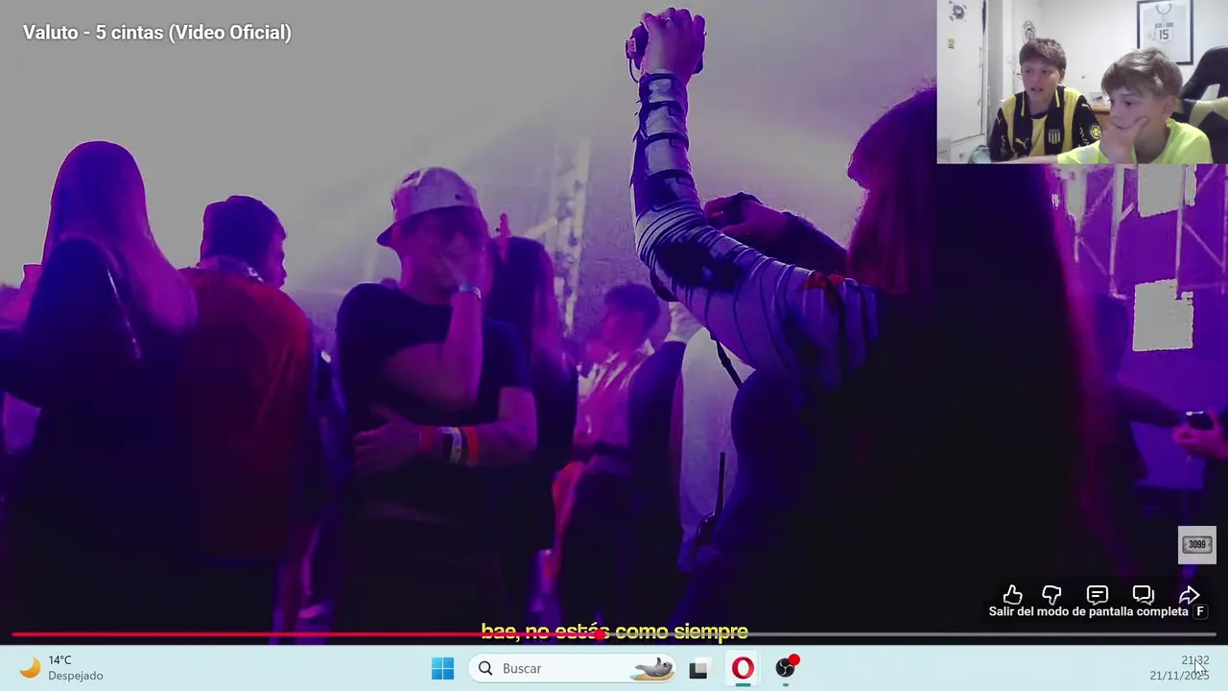Click the Opera browser taskbar icon
This screenshot has height=691, width=1228.
click(x=744, y=668)
